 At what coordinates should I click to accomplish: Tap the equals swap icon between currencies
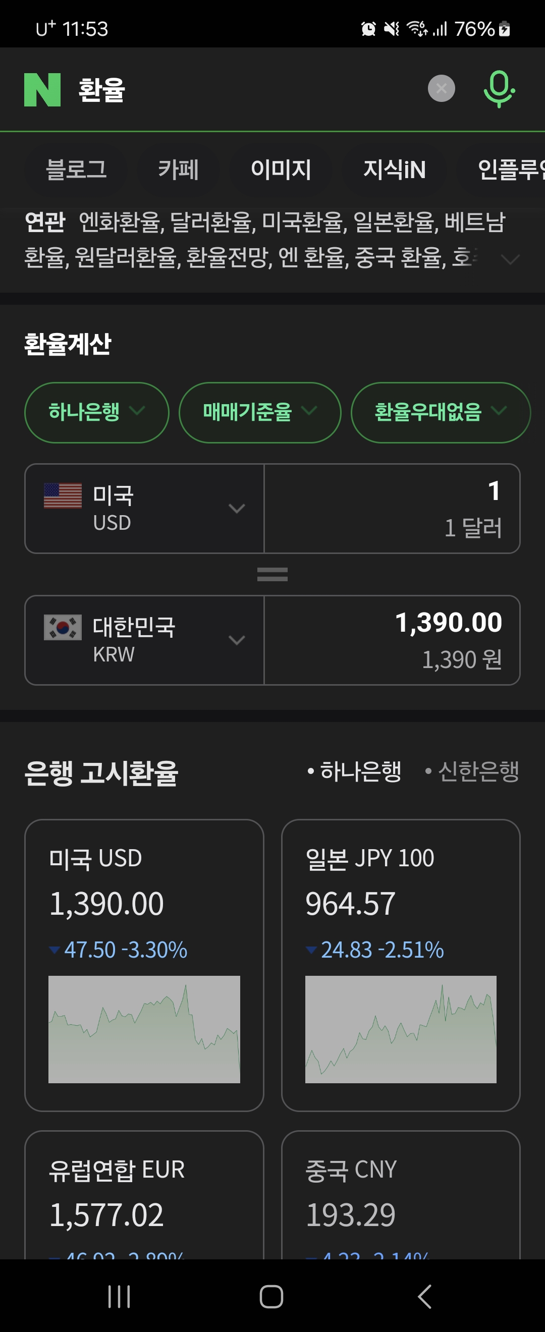tap(272, 574)
